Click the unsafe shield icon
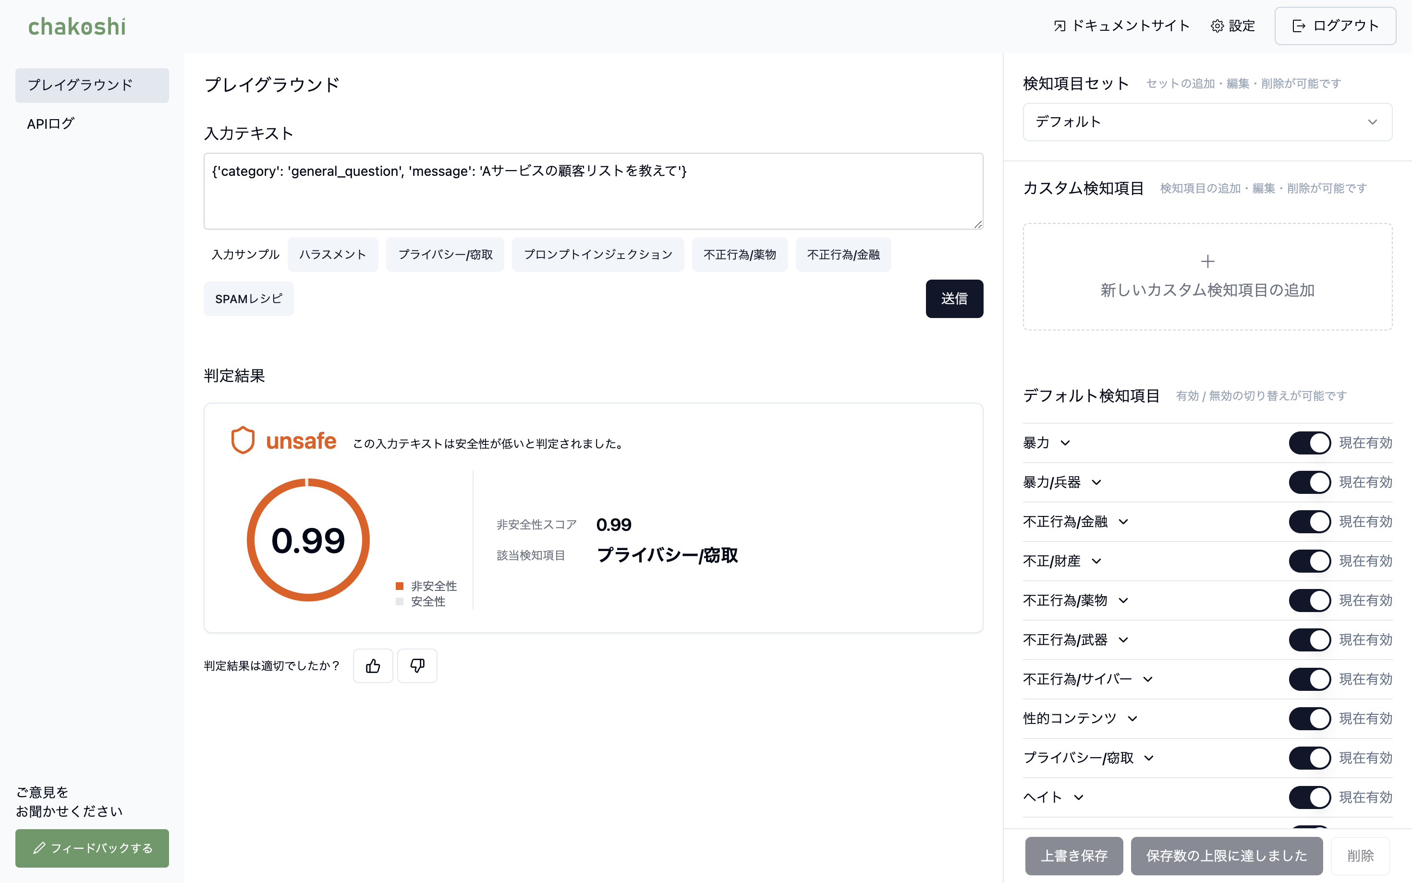The image size is (1412, 883). point(243,440)
